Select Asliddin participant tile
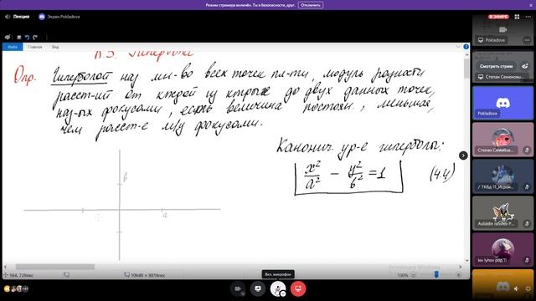The image size is (536, 301). (502, 213)
